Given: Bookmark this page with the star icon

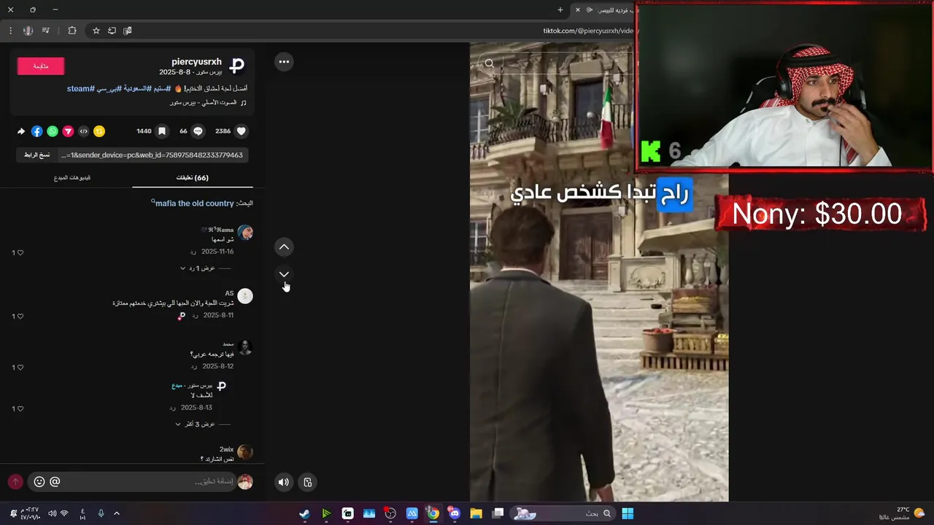Looking at the screenshot, I should [96, 31].
